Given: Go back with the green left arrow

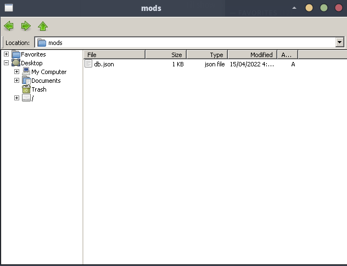Looking at the screenshot, I should [9, 26].
